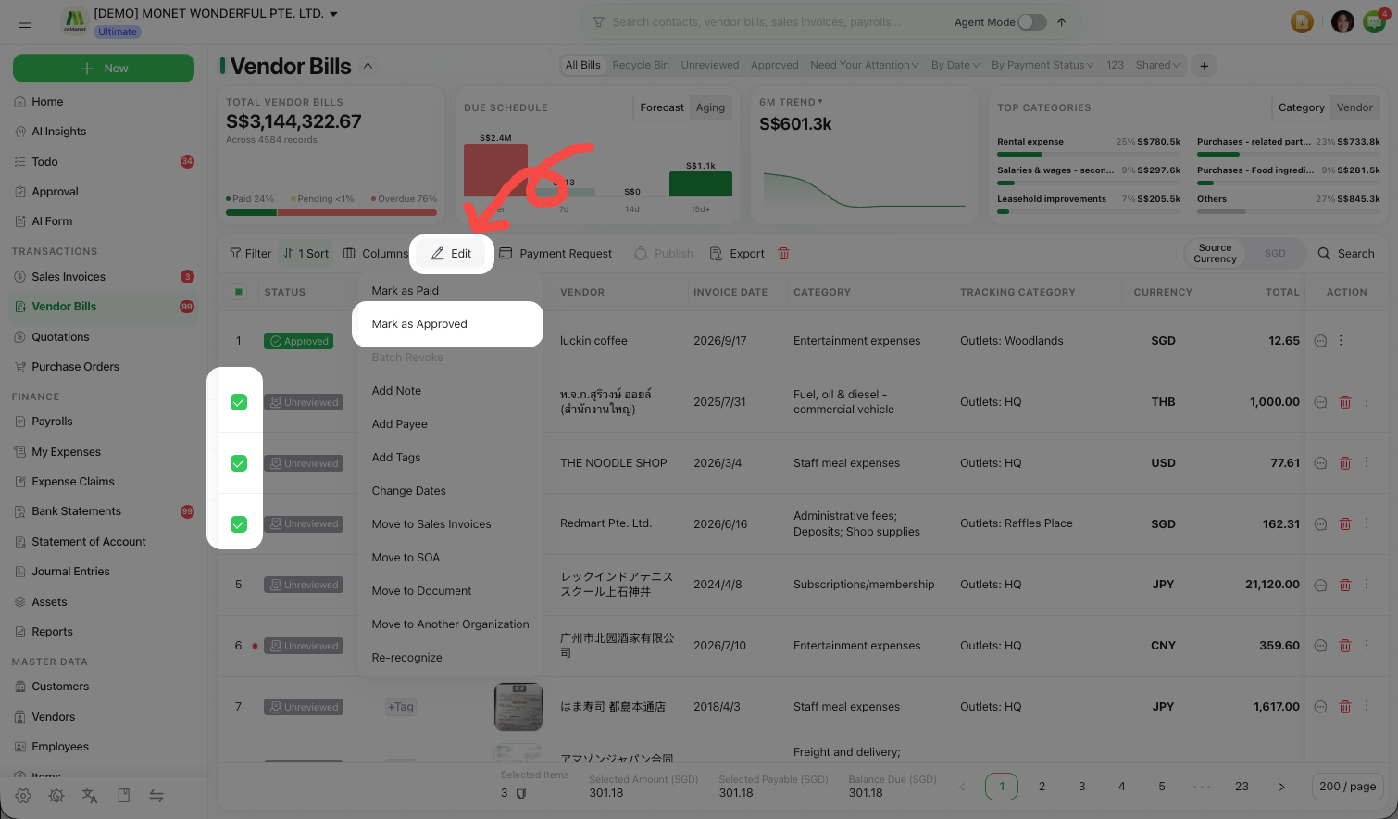The width and height of the screenshot is (1398, 819).
Task: Open the user profile avatar
Action: point(1342,22)
